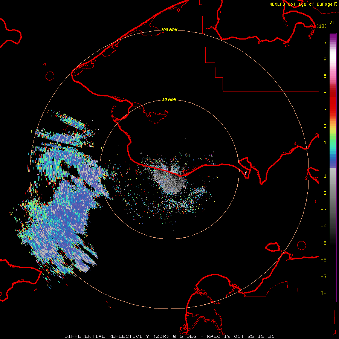Click the 5 value on the color scale
339x339 pixels.
(x=325, y=76)
